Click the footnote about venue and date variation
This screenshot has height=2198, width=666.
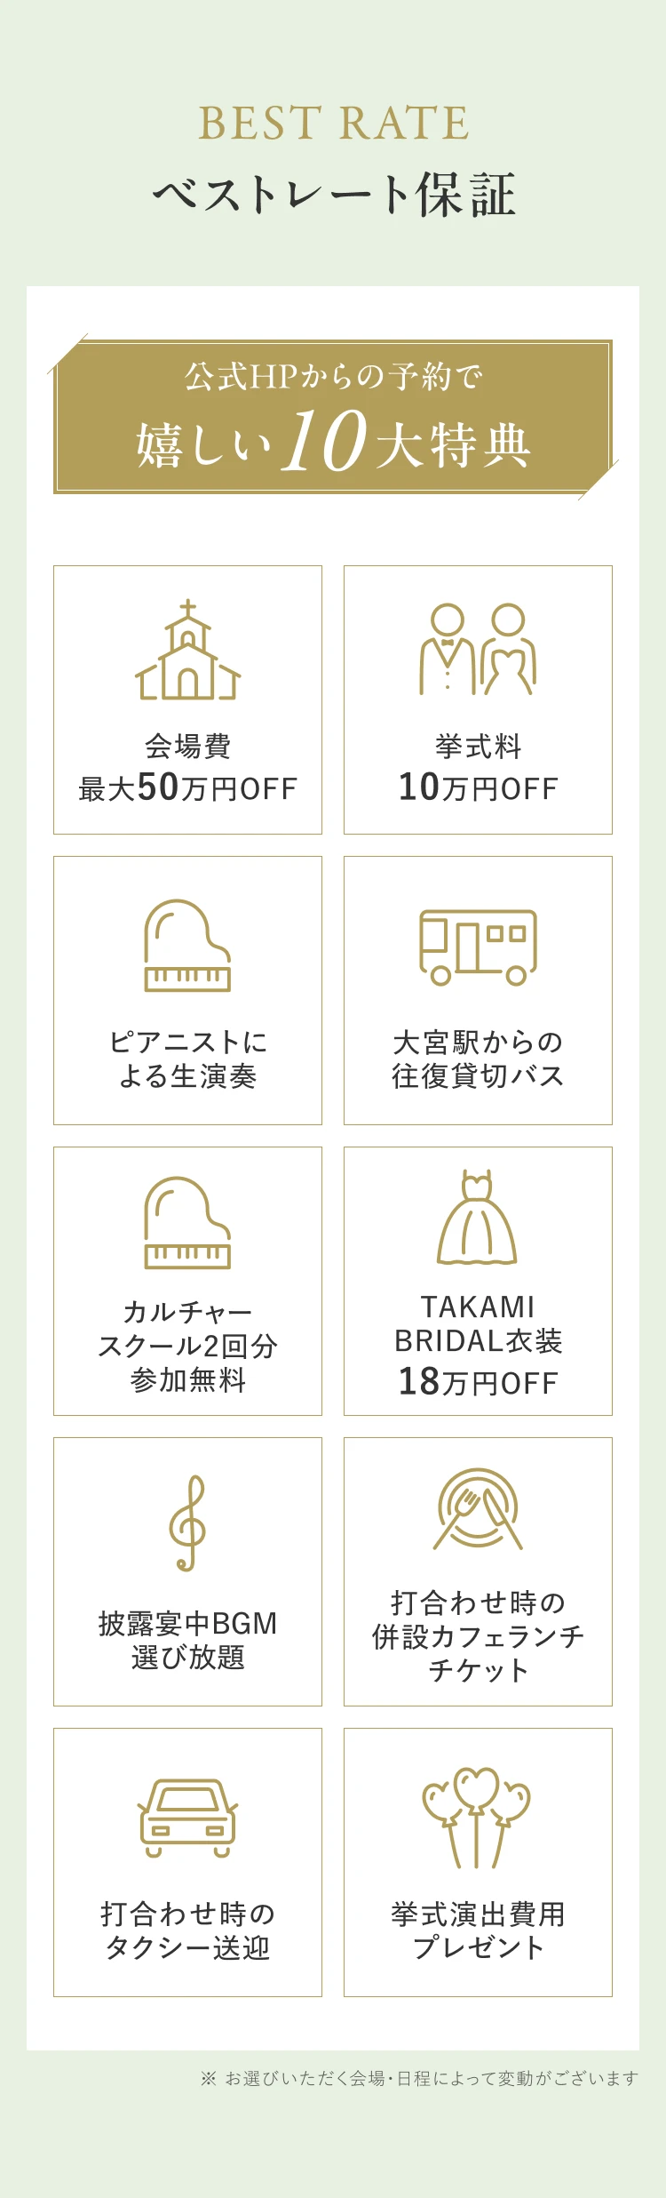[419, 2078]
